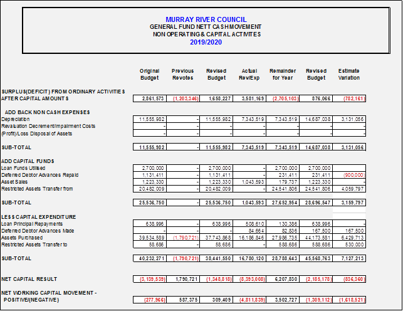Click the sub-total 45,568,763
This screenshot has width=403, height=311.
pyautogui.click(x=316, y=258)
